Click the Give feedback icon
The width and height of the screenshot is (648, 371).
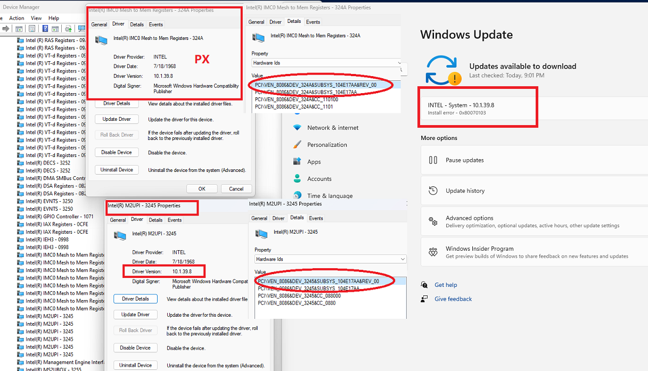coord(424,299)
